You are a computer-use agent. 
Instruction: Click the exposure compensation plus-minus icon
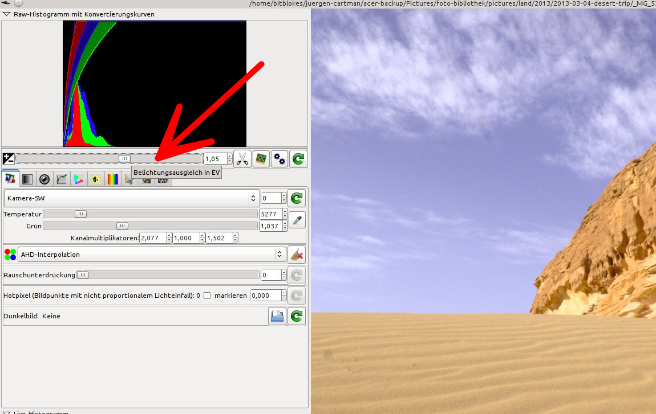[9, 159]
